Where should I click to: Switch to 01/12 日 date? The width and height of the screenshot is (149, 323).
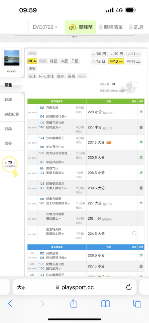(99, 61)
